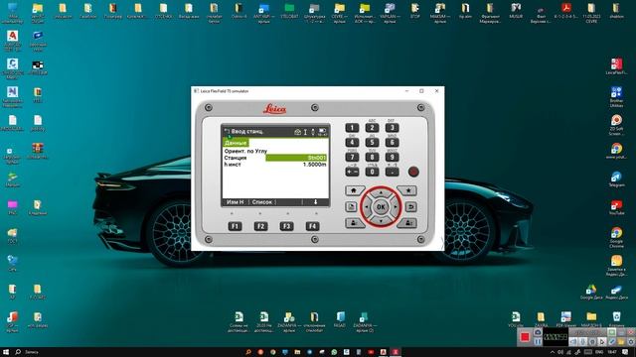Click the prism target icon in screen header
The width and height of the screenshot is (636, 357).
coord(297,132)
